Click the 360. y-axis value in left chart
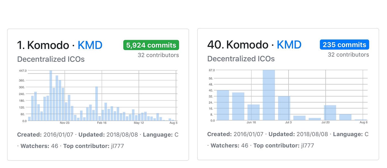 [22, 80]
